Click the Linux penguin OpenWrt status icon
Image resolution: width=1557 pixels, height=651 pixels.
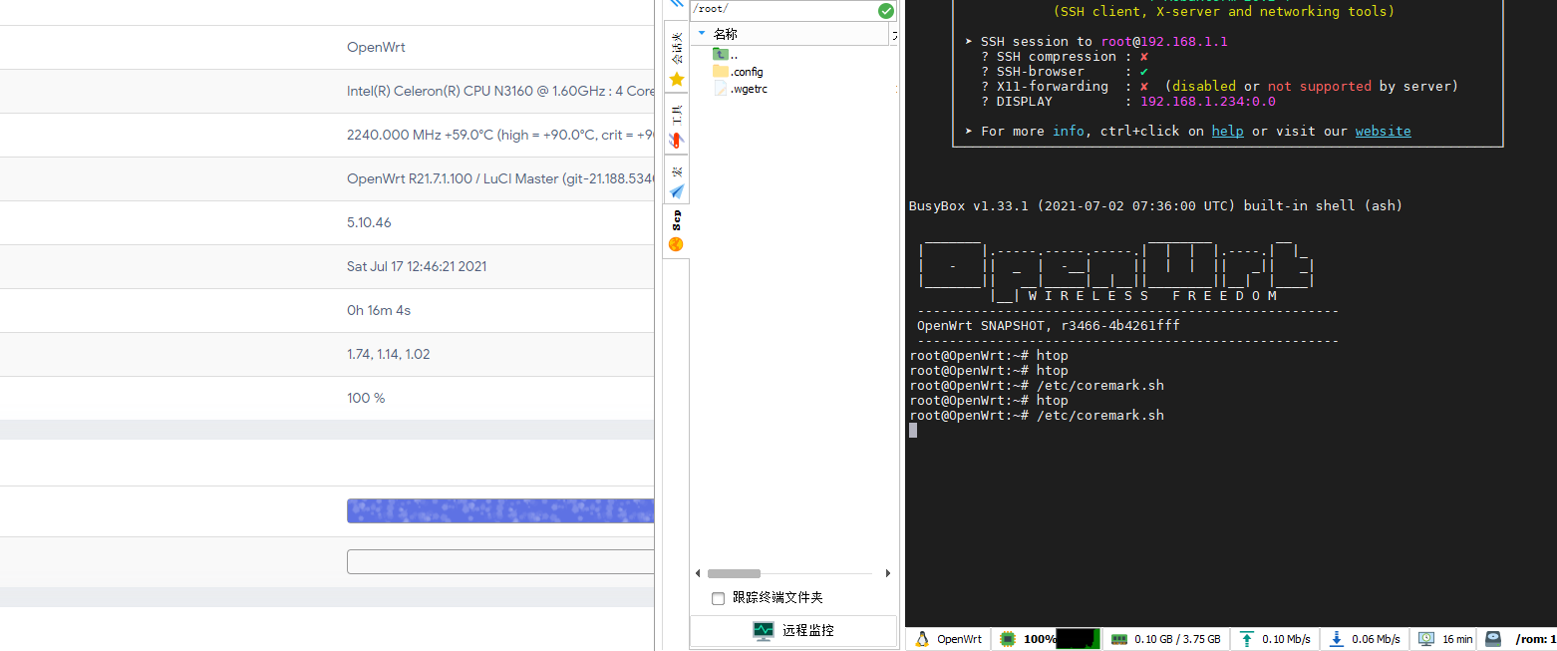tap(922, 638)
